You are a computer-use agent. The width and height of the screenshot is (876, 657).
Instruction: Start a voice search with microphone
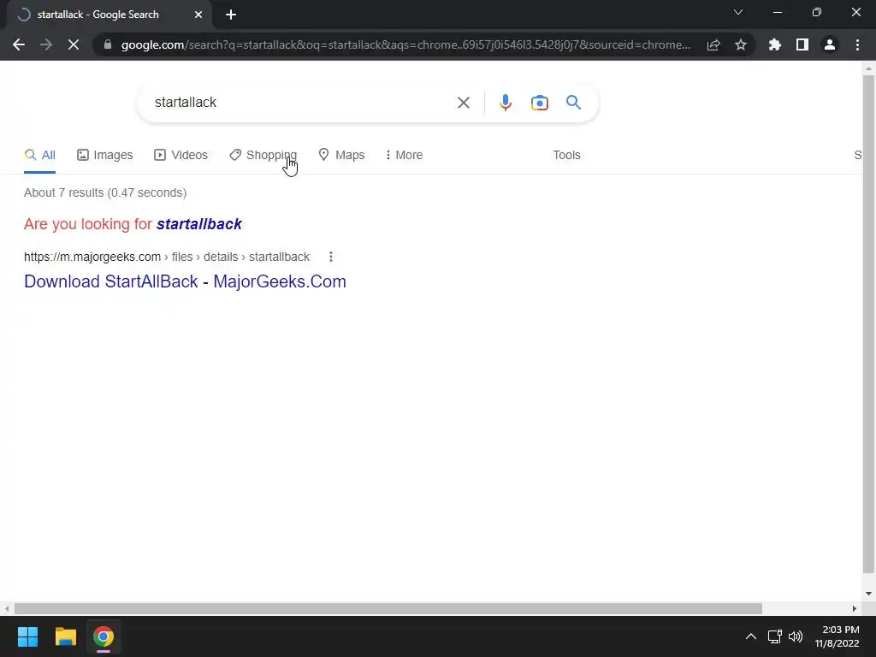point(505,103)
